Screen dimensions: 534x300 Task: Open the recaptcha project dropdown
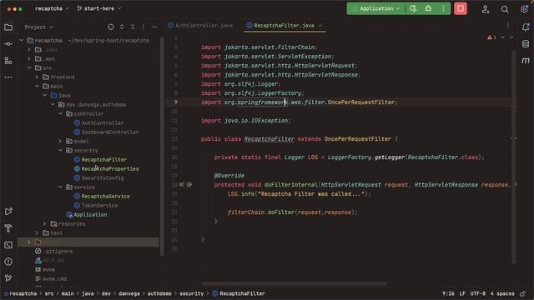[x=52, y=8]
